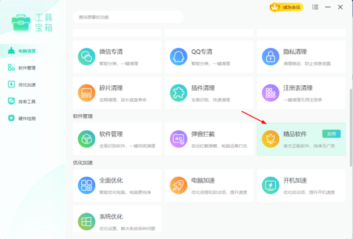
Task: Focus the 查找想要的功能 search field
Action: (x=128, y=17)
